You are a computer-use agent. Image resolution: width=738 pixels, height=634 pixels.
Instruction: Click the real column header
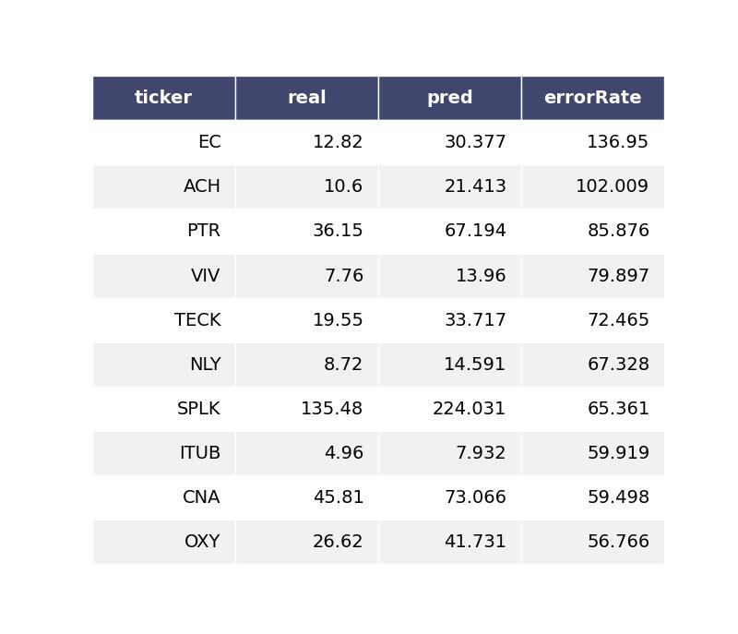click(x=306, y=98)
